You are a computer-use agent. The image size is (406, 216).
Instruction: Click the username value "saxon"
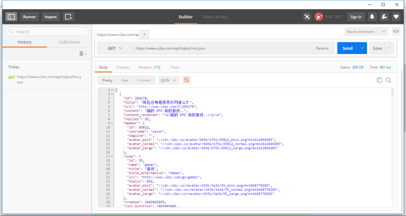tap(158, 131)
